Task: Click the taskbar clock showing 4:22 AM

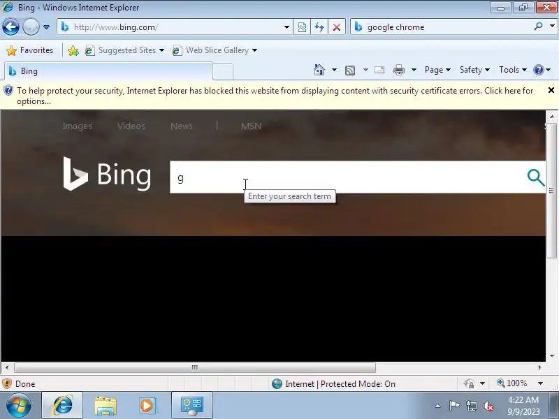Action: coord(523,406)
